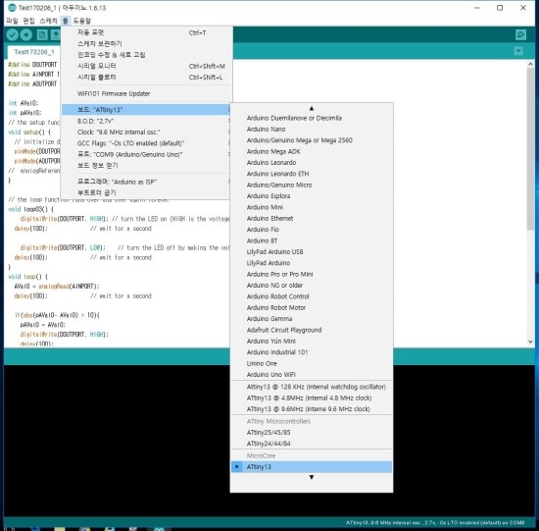
Task: Choose 자동 포맷 Ctrl+T menu entry
Action: 147,32
